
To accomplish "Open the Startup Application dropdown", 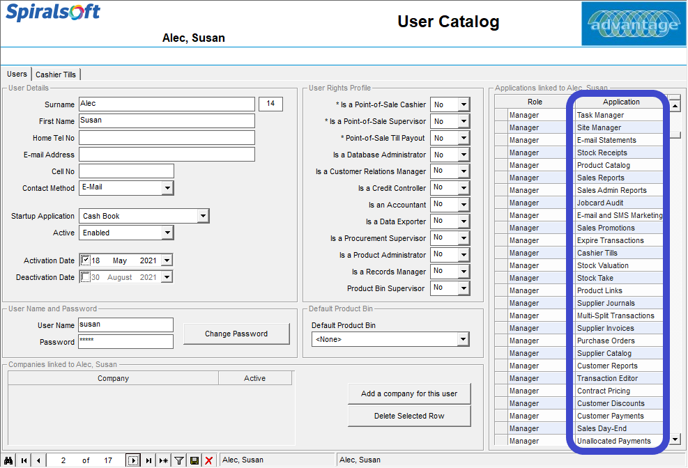I will (202, 216).
